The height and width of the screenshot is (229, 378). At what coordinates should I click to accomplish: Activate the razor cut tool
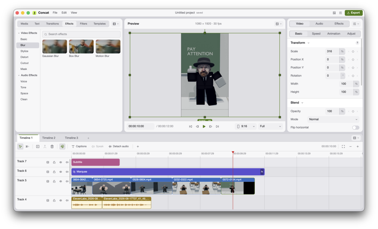click(28, 146)
